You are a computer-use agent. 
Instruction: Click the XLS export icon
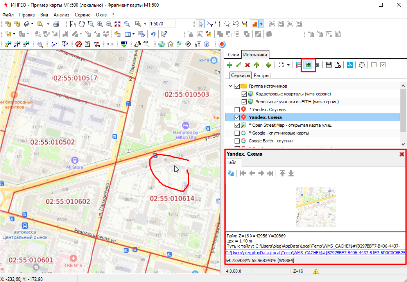(x=110, y=44)
